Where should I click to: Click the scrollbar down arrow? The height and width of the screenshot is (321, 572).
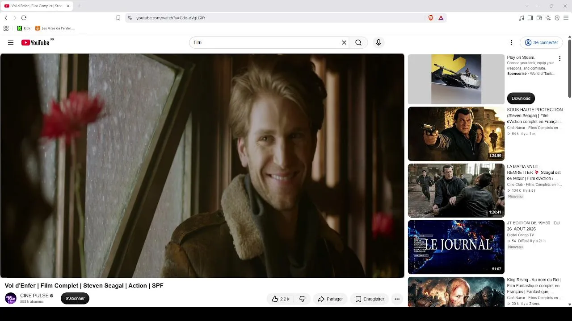569,305
